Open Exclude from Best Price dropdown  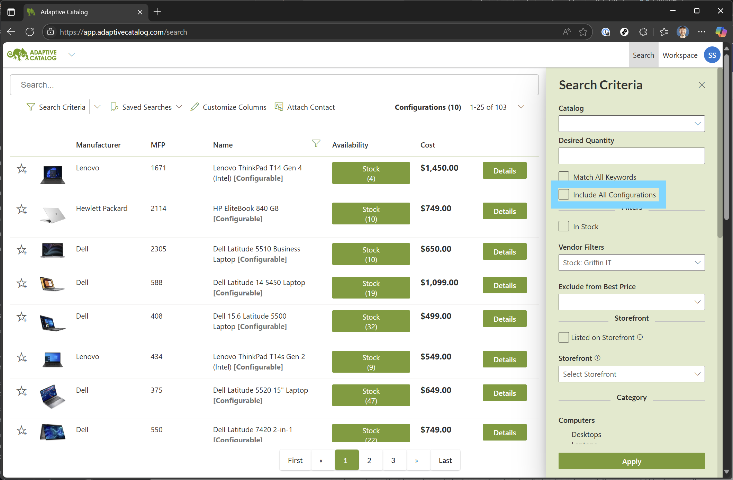[632, 302]
